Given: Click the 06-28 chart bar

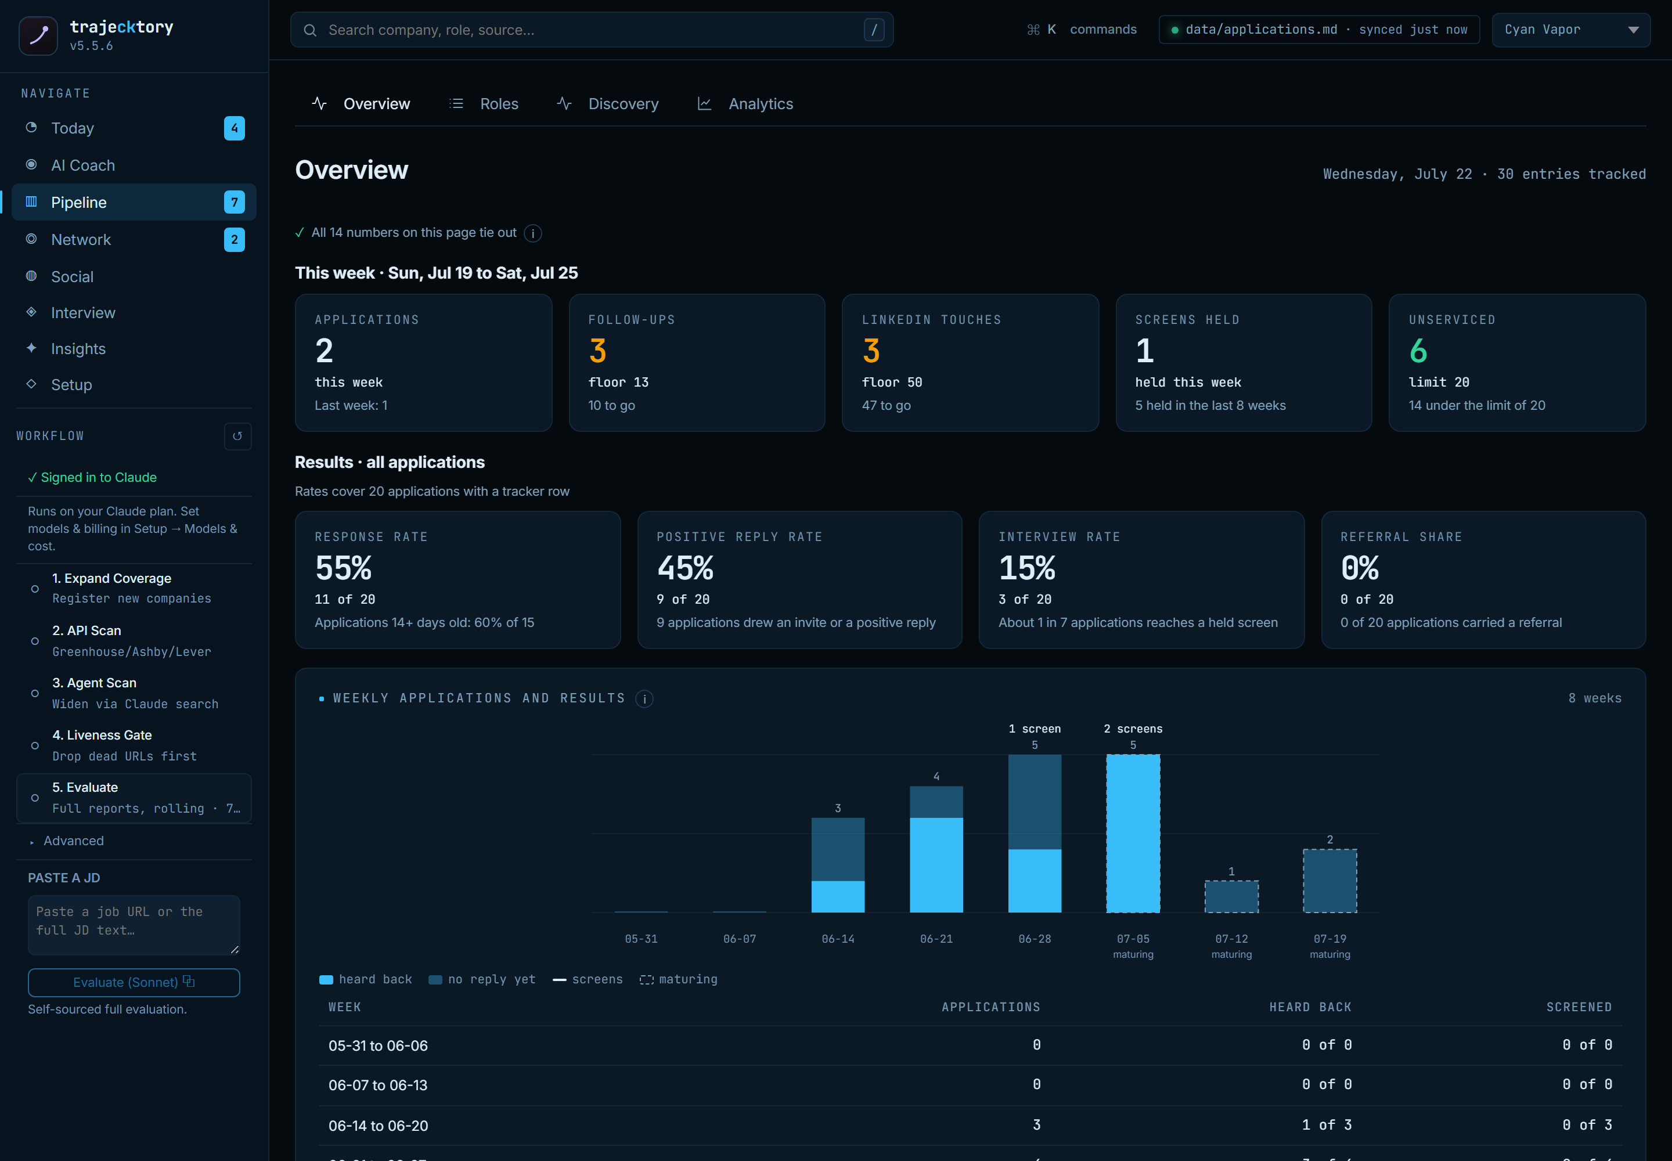Looking at the screenshot, I should 1035,833.
